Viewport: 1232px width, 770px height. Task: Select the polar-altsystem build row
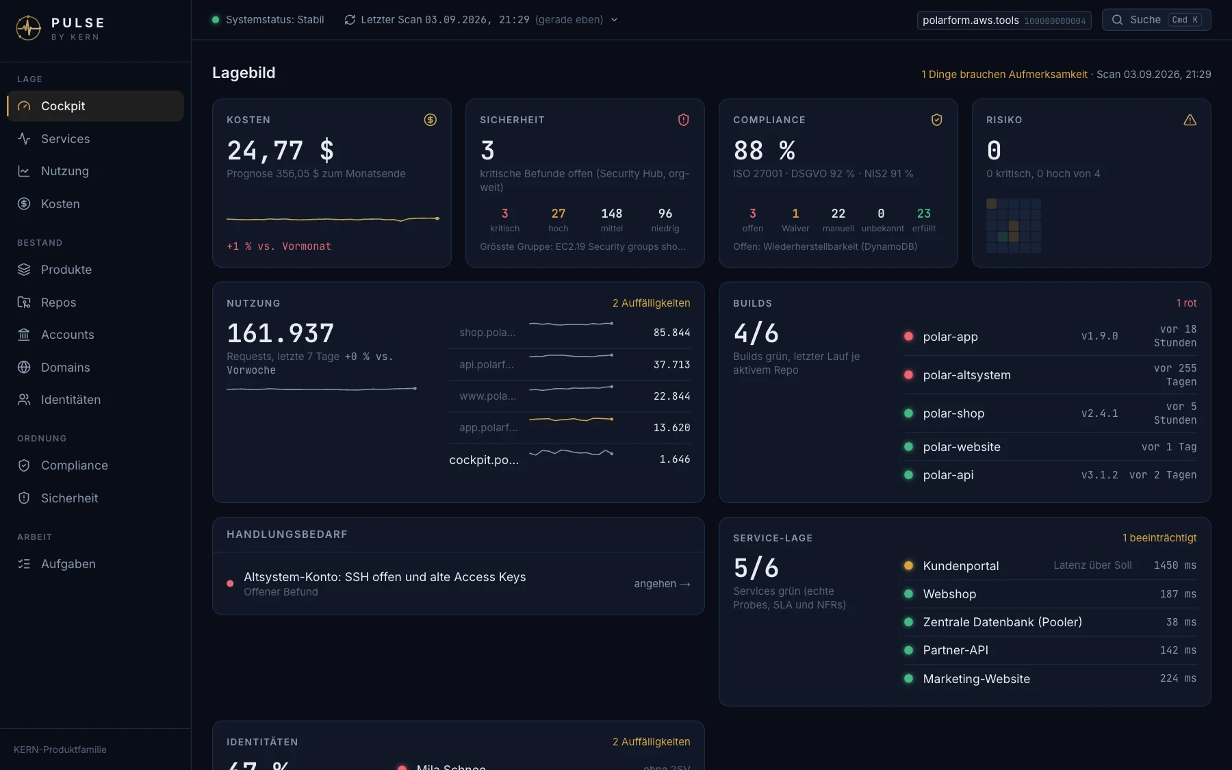click(x=1050, y=375)
